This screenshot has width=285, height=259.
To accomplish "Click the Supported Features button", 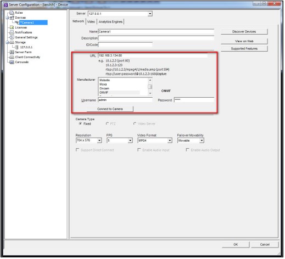I will tap(244, 49).
